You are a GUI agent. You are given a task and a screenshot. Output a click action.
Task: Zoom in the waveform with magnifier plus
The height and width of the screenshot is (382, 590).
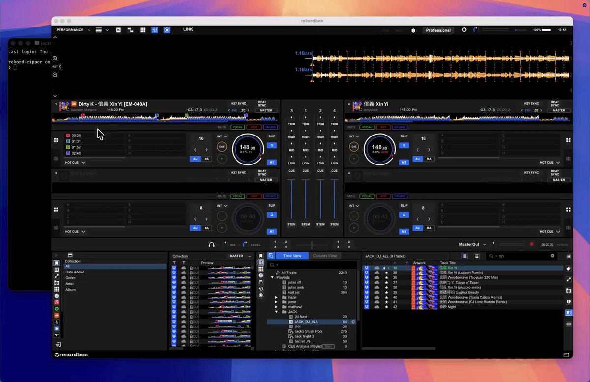pyautogui.click(x=55, y=58)
